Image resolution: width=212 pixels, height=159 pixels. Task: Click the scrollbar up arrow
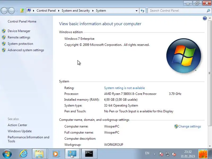click(210, 18)
